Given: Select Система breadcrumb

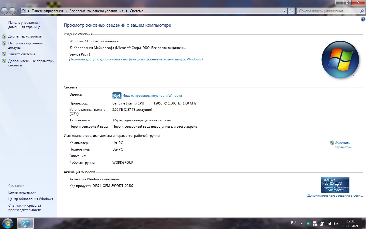Looking at the screenshot, I should (136, 11).
